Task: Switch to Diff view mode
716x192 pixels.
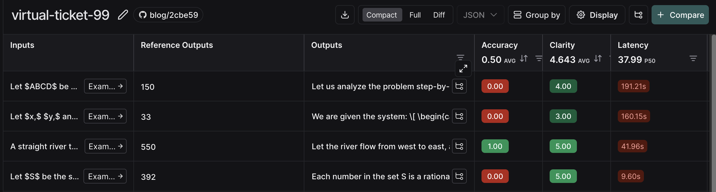Action: pos(439,15)
